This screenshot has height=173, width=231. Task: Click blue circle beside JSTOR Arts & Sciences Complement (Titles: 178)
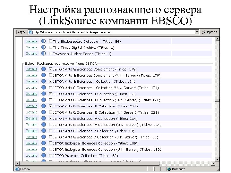coord(43,69)
